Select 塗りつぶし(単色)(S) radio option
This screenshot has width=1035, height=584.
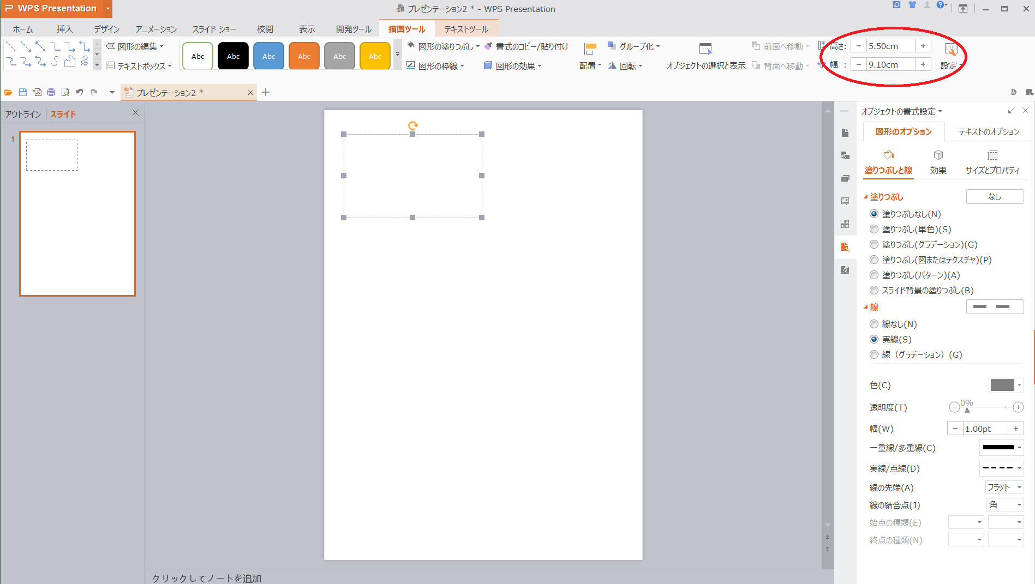[874, 230]
